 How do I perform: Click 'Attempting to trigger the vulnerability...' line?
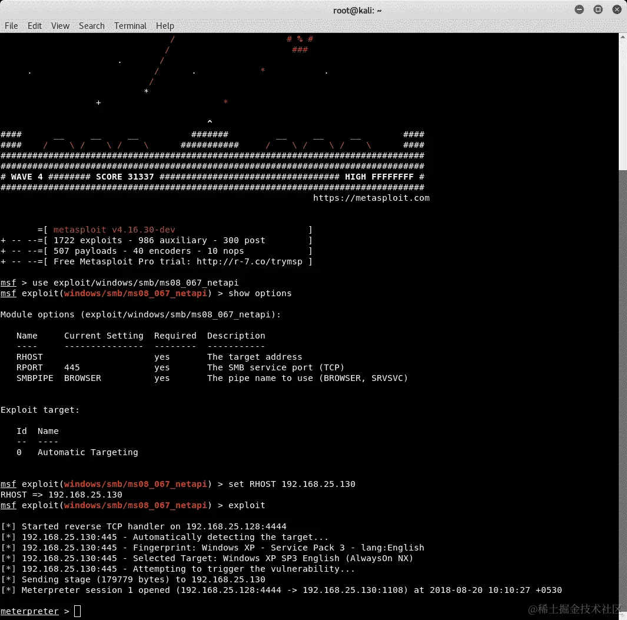click(178, 569)
